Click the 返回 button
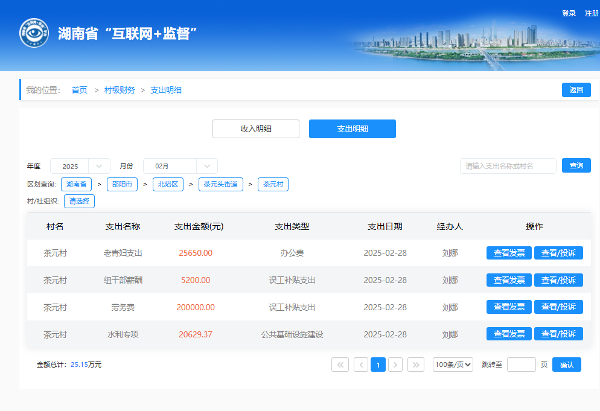The width and height of the screenshot is (600, 411). (576, 90)
